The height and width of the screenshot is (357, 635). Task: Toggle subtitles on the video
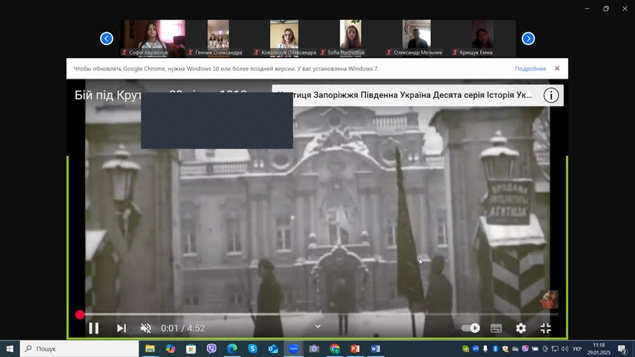pos(496,329)
